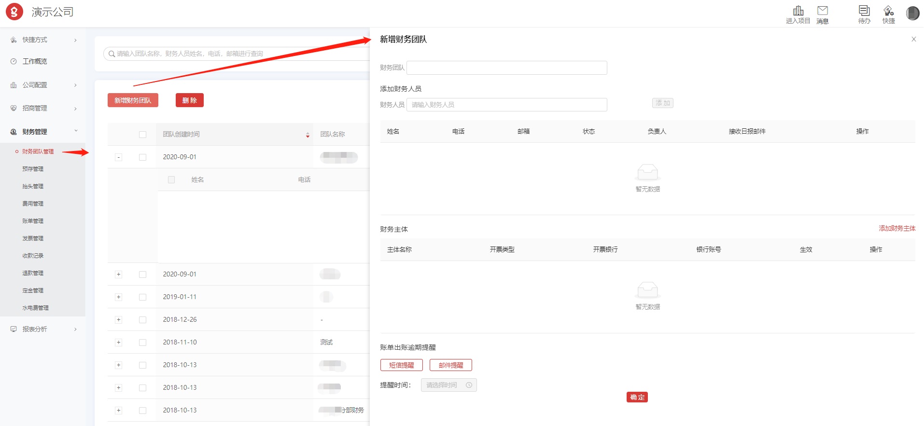Viewport: 924px width, 426px height.
Task: Go to 预存管理 submenu item
Action: (33, 169)
